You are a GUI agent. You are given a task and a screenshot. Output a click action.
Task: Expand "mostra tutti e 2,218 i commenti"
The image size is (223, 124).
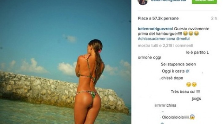click(x=165, y=46)
